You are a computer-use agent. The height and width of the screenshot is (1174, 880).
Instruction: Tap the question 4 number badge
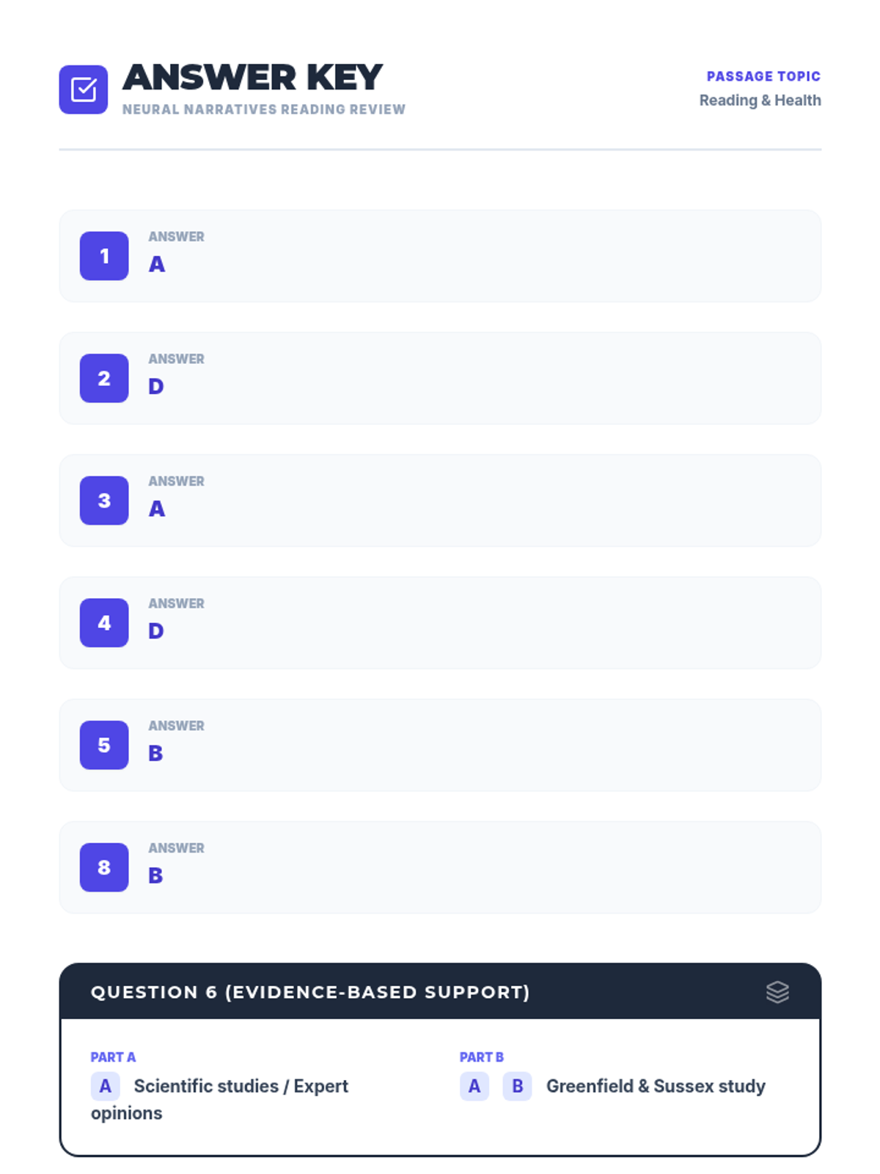click(x=104, y=623)
